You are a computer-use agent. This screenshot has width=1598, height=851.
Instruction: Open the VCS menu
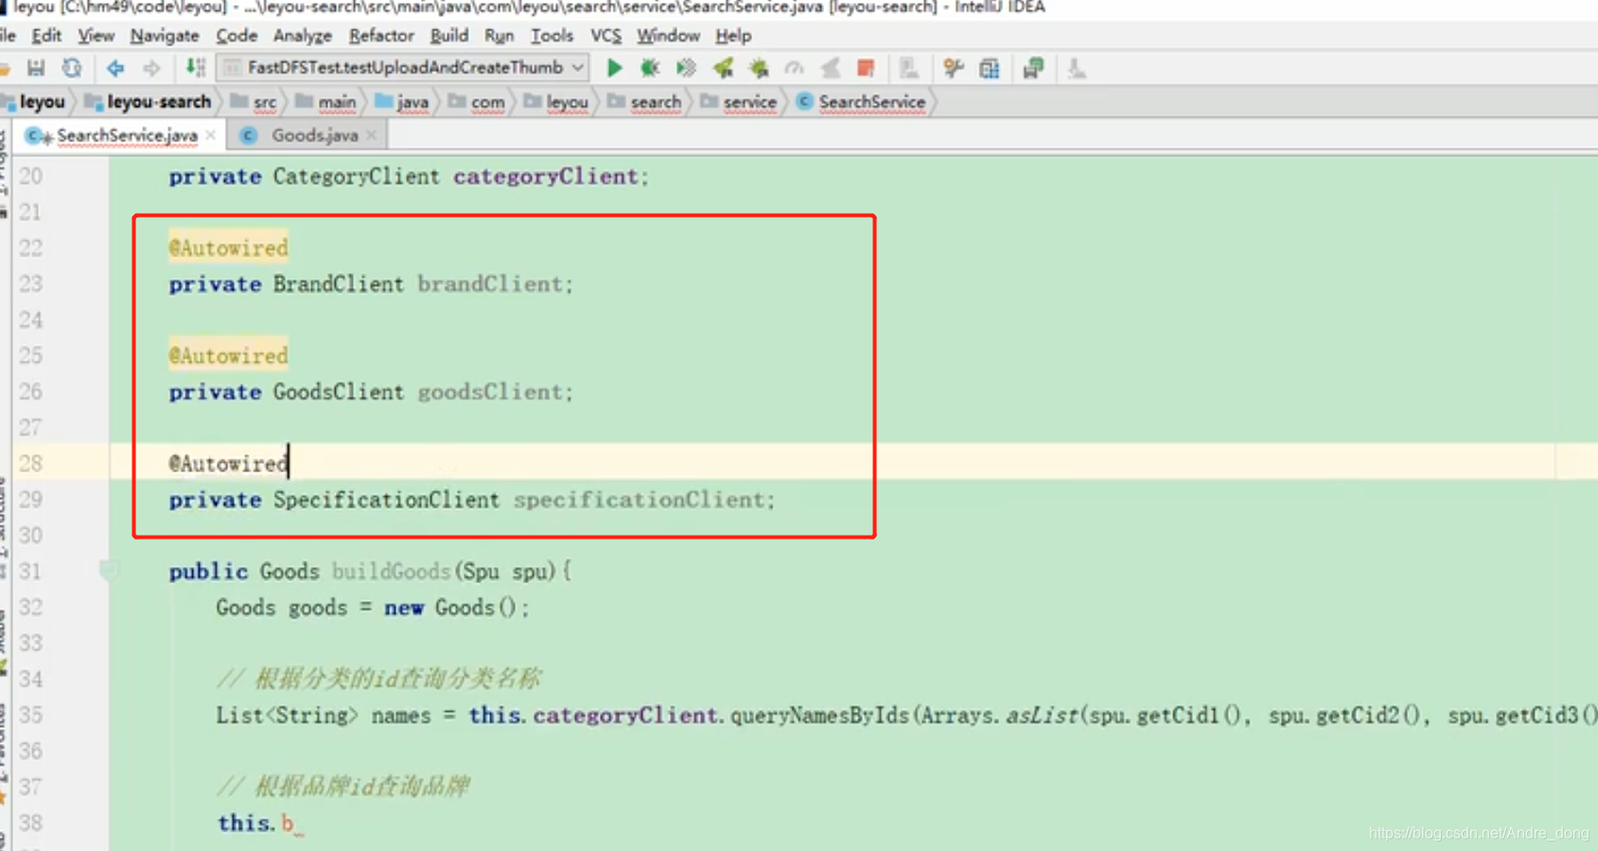pos(606,36)
